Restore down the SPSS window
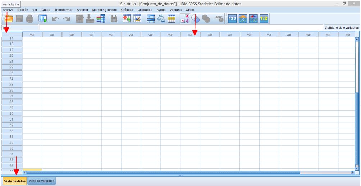Image resolution: width=361 pixels, height=186 pixels. (344, 4)
